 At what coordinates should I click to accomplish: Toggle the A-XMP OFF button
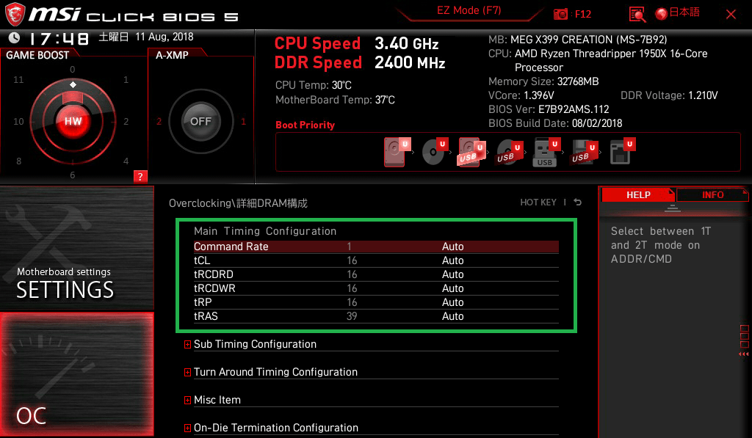pyautogui.click(x=200, y=121)
